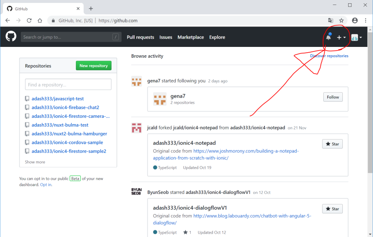Follow user gena7
This screenshot has width=373, height=237.
[x=333, y=97]
